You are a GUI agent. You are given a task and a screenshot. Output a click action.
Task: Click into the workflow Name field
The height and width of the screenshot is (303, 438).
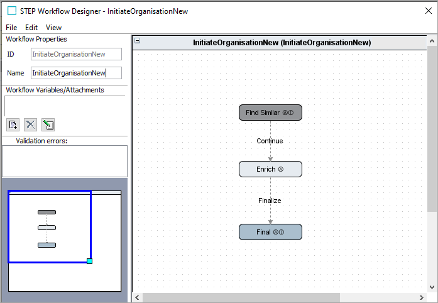click(x=76, y=73)
